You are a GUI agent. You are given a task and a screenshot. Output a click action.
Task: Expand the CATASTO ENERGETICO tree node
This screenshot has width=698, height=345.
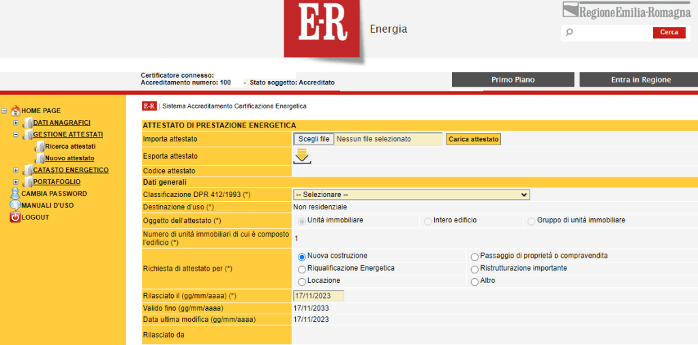tap(16, 170)
